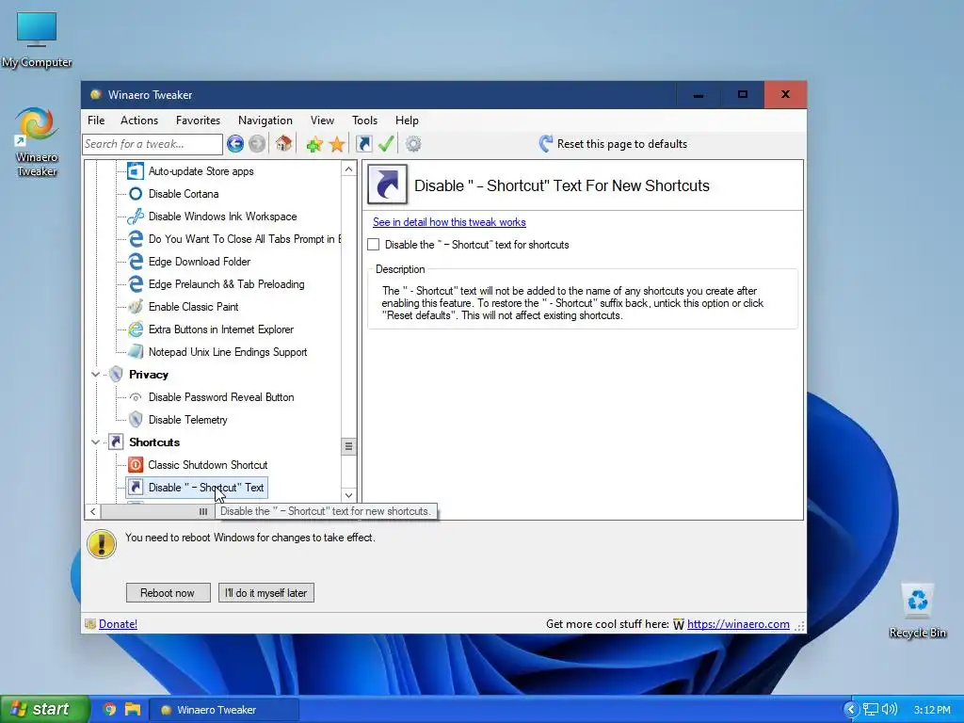Click the Windows Ink Workspace pen icon
964x723 pixels.
coord(136,217)
